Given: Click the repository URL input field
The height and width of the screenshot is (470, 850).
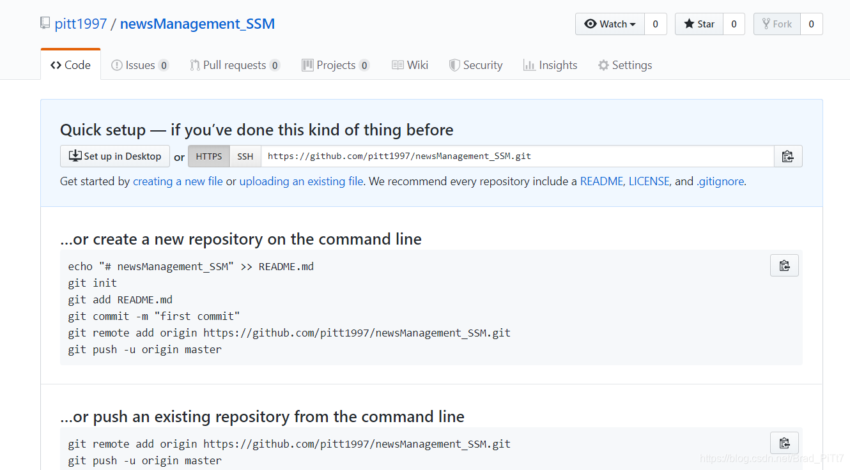Looking at the screenshot, I should (x=518, y=156).
